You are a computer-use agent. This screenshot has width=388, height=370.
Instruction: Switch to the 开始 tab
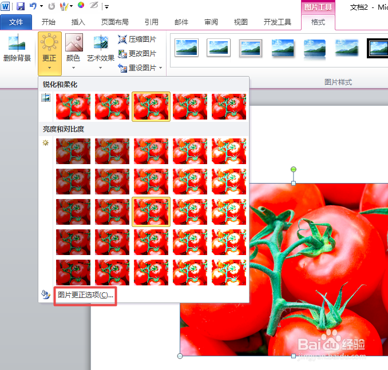[49, 22]
